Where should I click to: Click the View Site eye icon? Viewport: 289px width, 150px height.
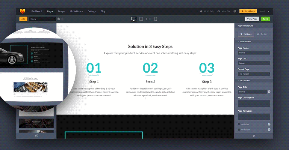[219, 11]
